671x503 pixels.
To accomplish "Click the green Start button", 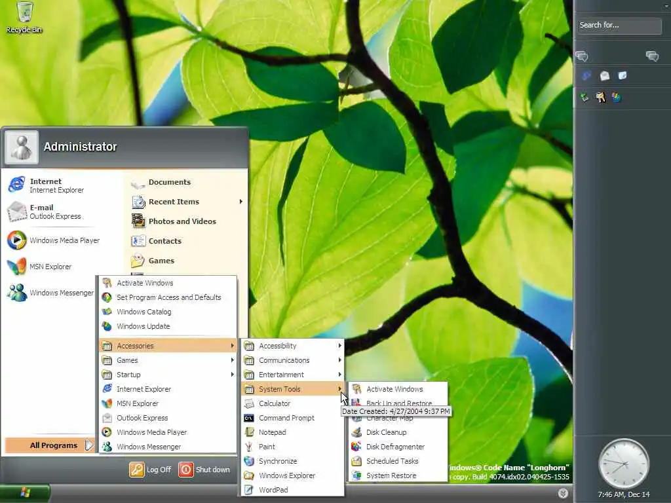I will click(x=25, y=493).
